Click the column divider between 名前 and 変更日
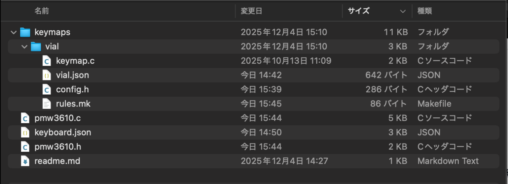Image resolution: width=508 pixels, height=184 pixels. [235, 11]
